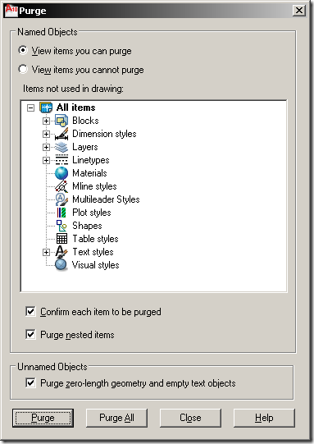Viewport: 314px width, 444px height.
Task: Select Shapes in the tree
Action: click(87, 226)
